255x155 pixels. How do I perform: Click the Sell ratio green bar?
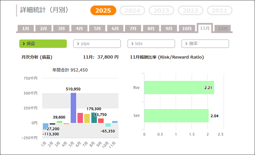[x=176, y=116]
